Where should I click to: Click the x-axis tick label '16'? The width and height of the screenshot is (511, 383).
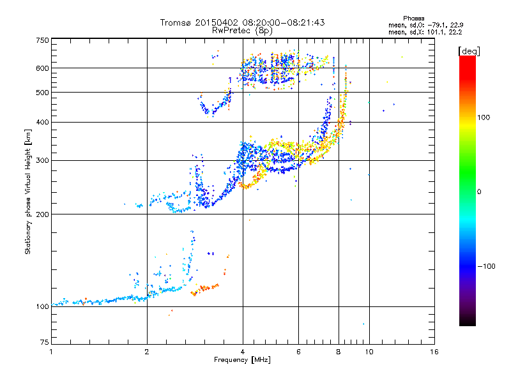click(434, 352)
